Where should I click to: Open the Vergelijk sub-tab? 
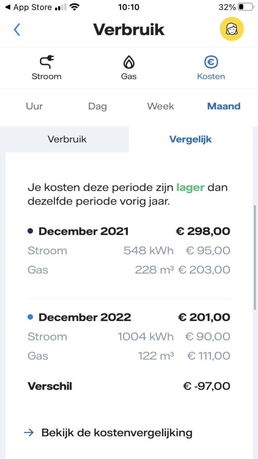click(190, 139)
